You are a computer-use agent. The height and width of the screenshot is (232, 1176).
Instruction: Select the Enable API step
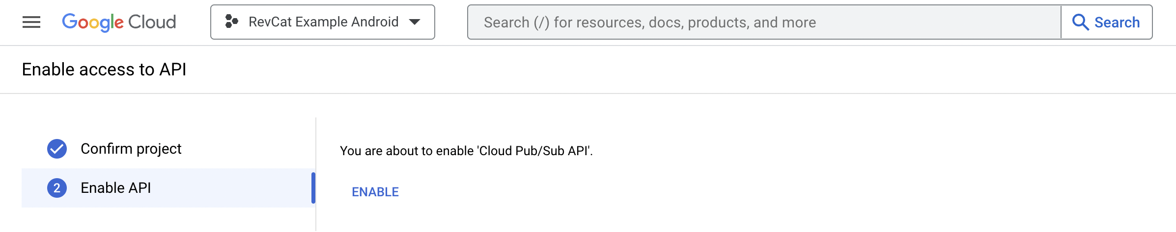coord(116,188)
